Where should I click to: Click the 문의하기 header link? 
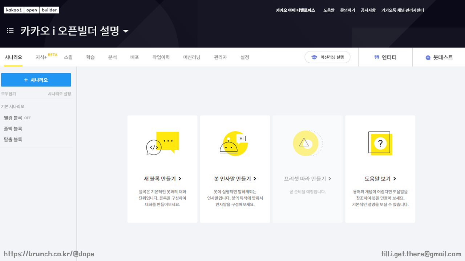[x=348, y=11]
